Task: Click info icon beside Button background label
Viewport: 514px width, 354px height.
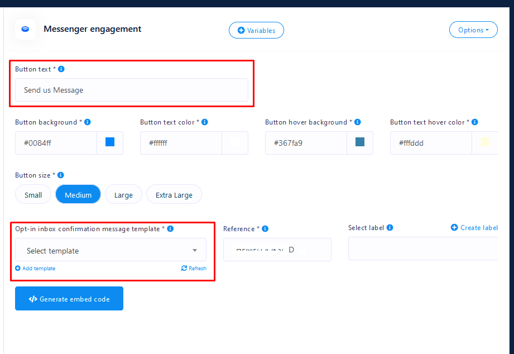Action: [88, 122]
